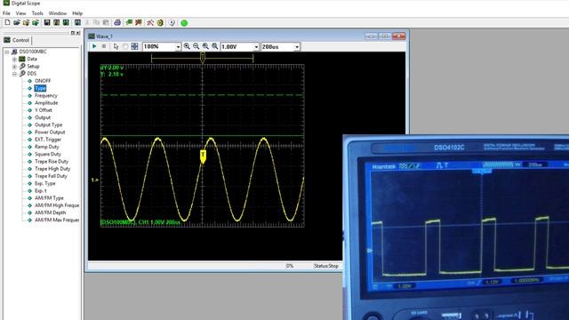This screenshot has height=320, width=569.
Task: Click the yellow round toolbar icon
Action: [160, 22]
